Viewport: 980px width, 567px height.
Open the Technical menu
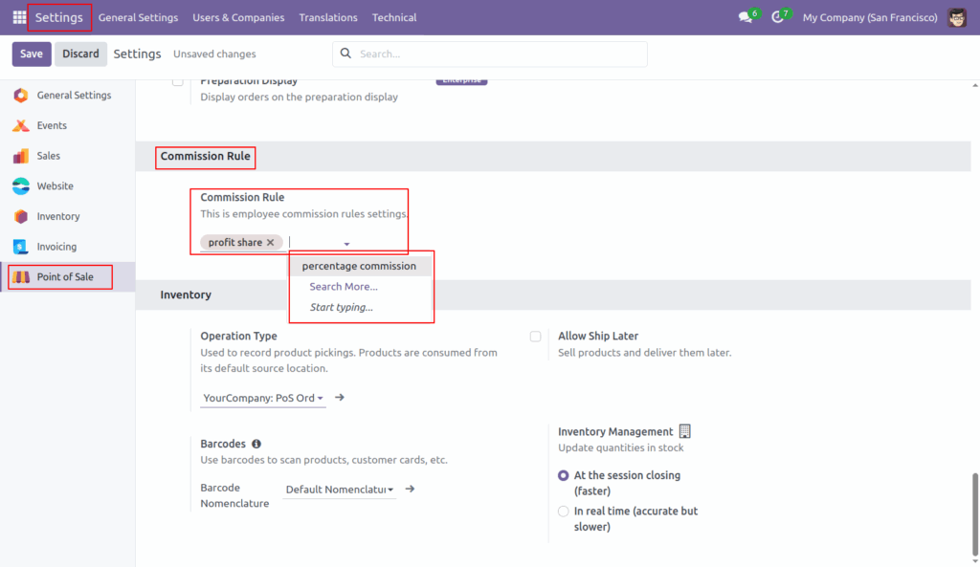[395, 17]
